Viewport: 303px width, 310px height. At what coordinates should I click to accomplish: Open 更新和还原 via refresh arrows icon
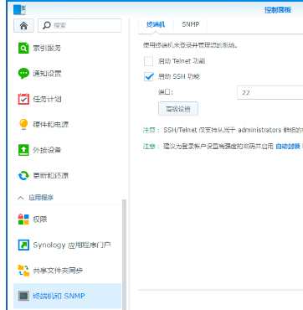point(23,175)
